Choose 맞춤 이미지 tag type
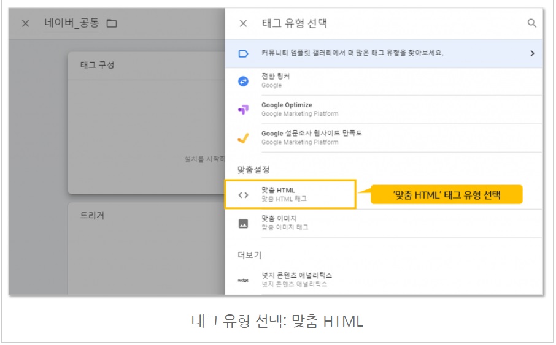Viewport: 556px width, 345px height. click(x=384, y=223)
